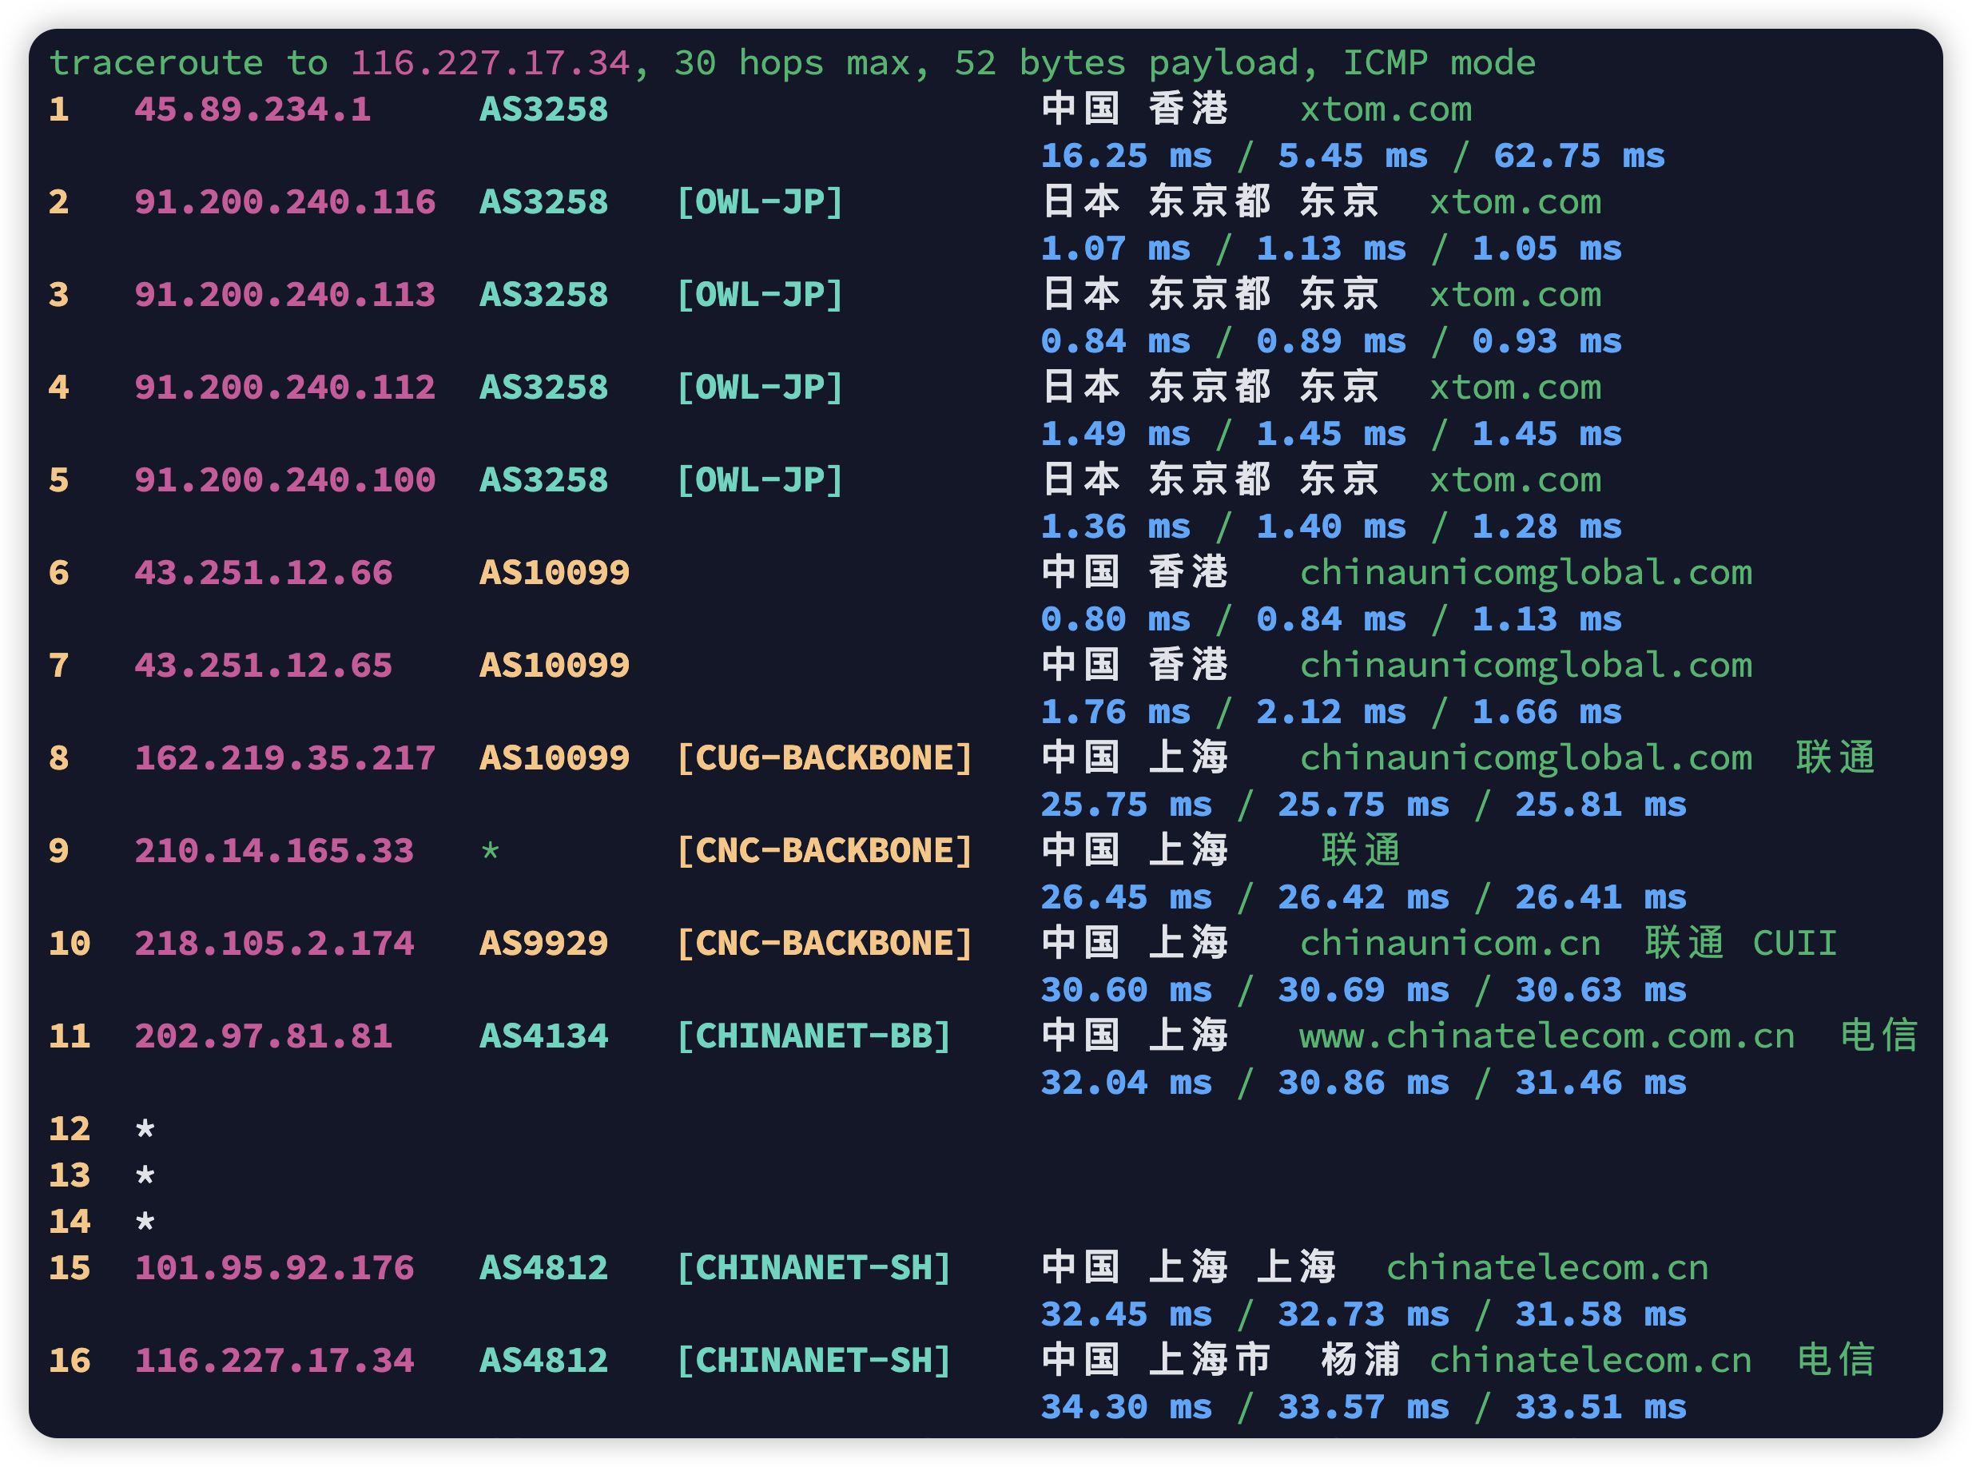Click the [OWL-JP] tag on hop 3
This screenshot has width=1972, height=1467.
coord(759,295)
